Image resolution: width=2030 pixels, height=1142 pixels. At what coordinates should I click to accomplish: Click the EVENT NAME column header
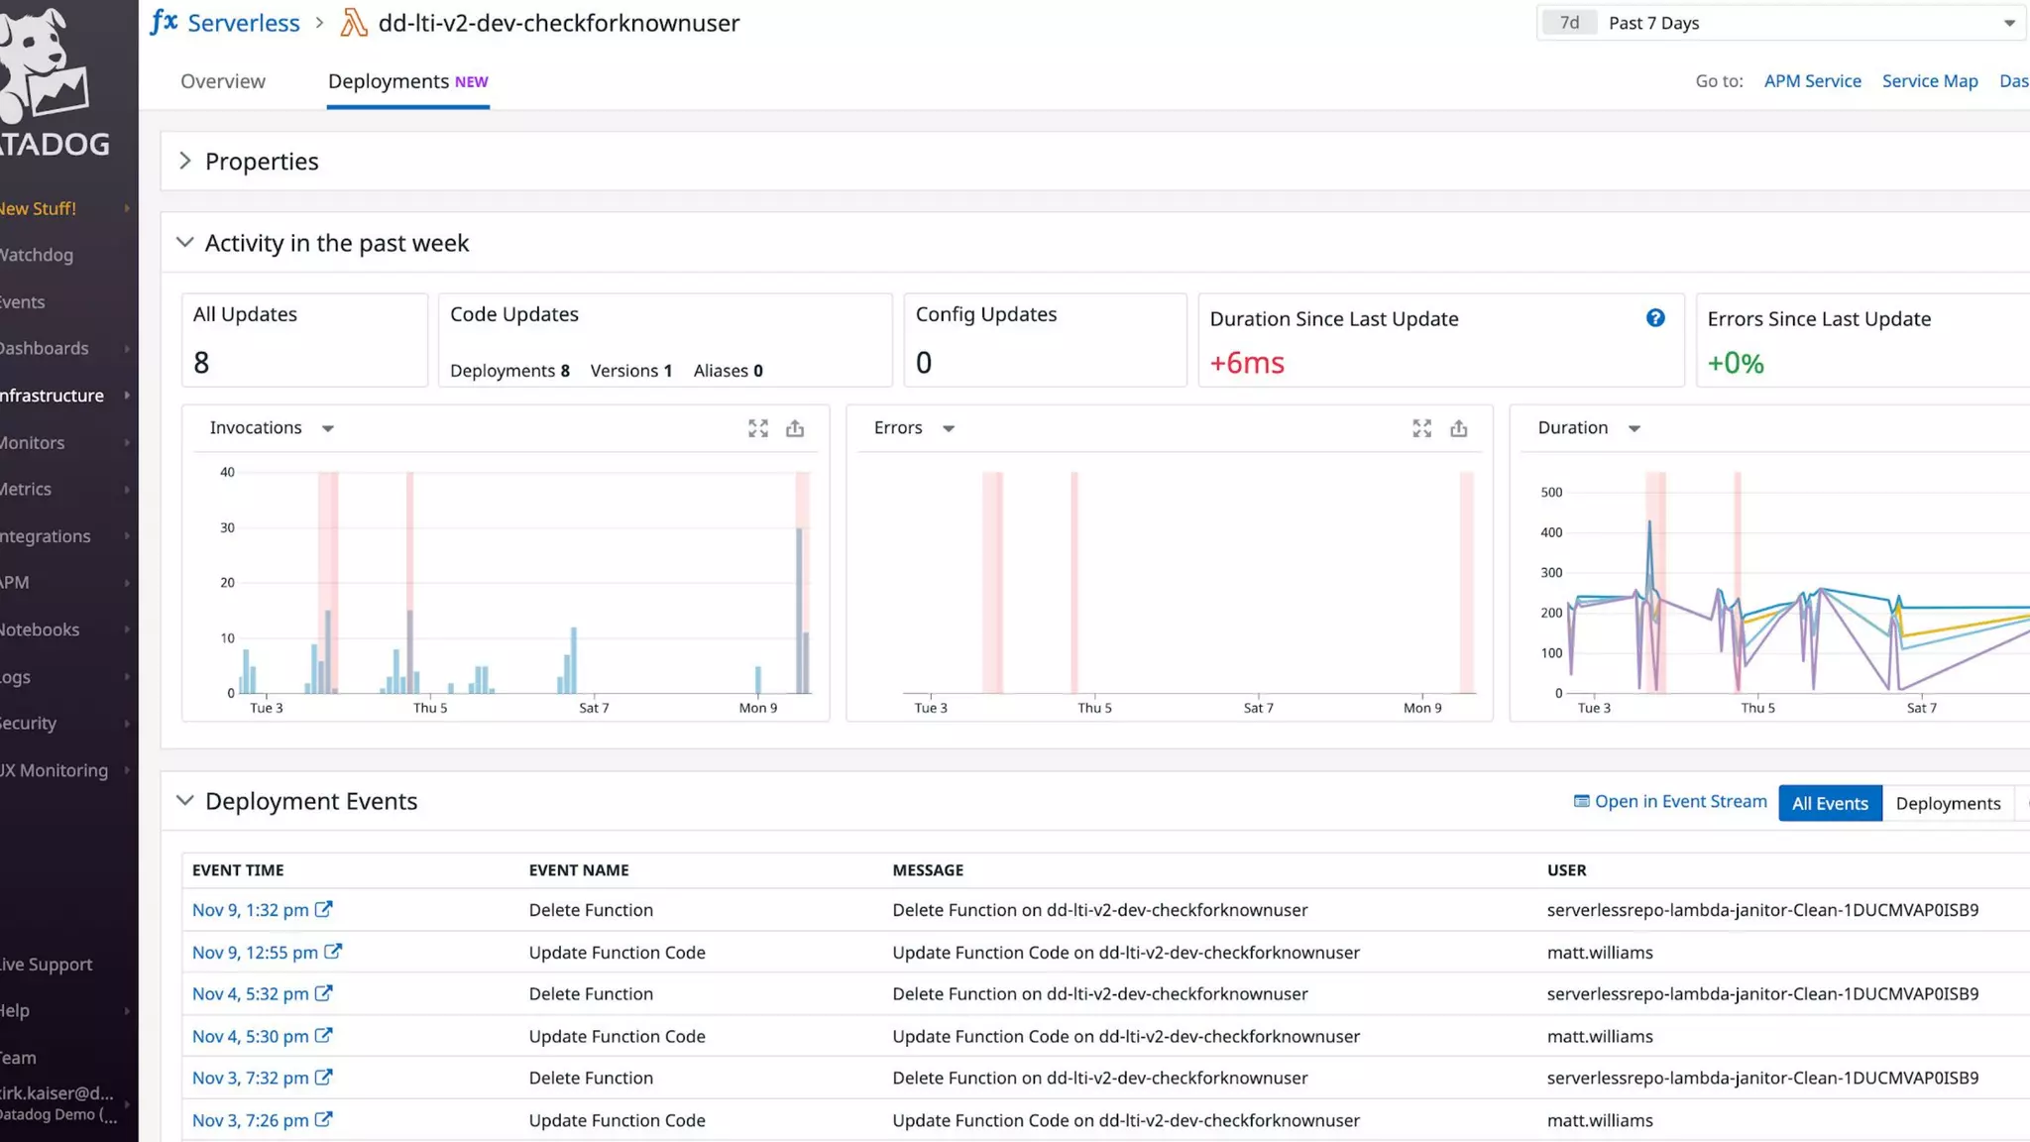[x=579, y=870]
